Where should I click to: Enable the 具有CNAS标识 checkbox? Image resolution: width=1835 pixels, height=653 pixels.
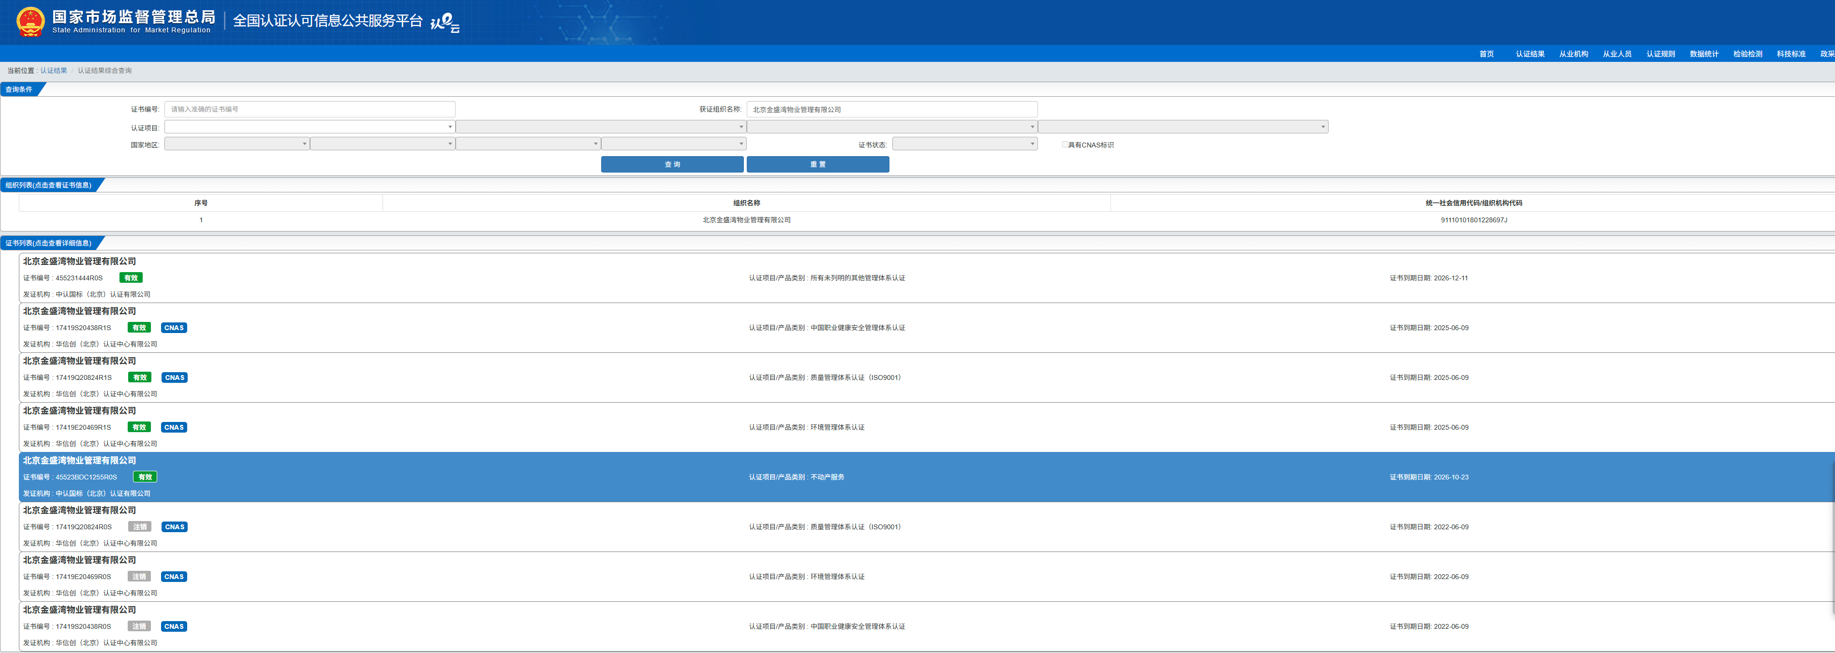[1064, 145]
